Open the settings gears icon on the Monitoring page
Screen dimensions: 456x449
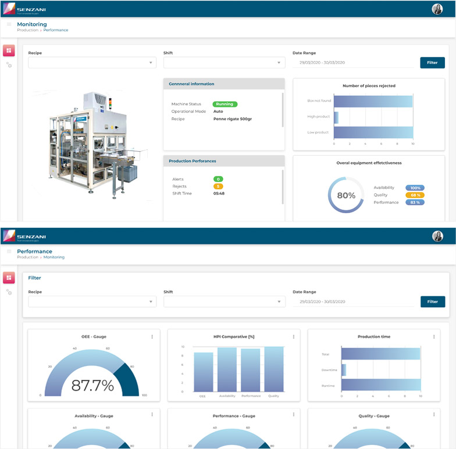[x=9, y=65]
